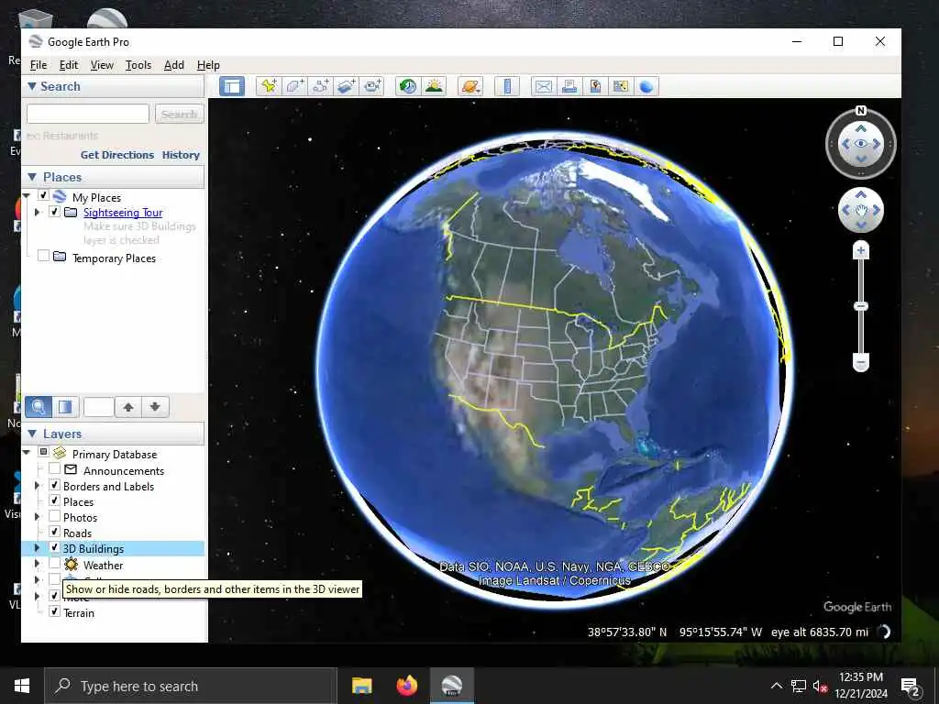Viewport: 939px width, 704px height.
Task: Add an image overlay
Action: click(x=346, y=86)
